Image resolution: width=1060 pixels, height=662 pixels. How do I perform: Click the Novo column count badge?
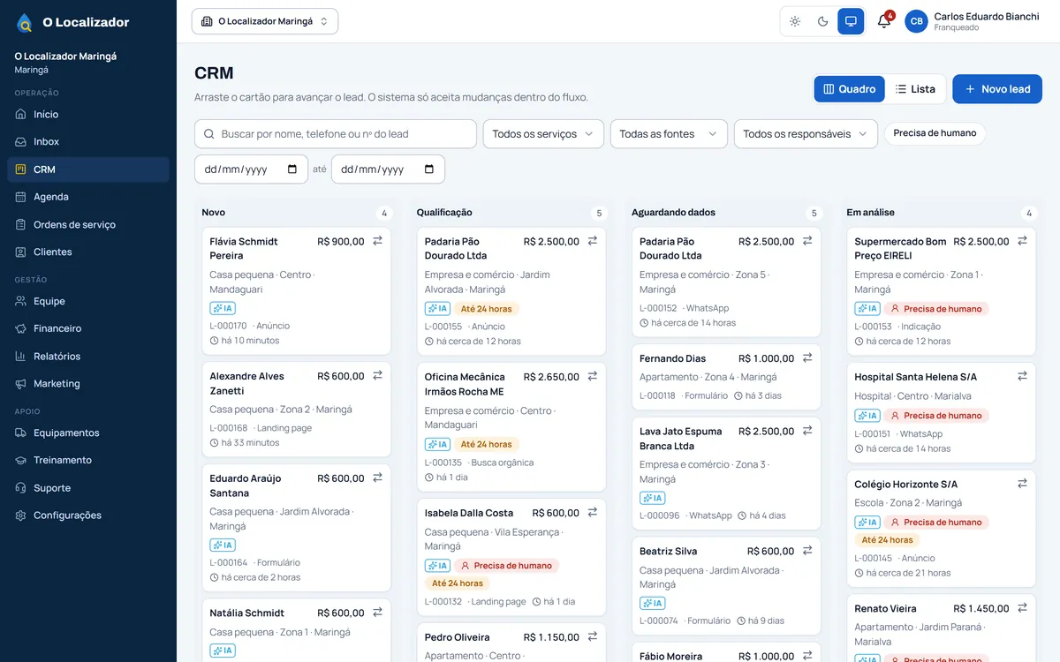383,213
